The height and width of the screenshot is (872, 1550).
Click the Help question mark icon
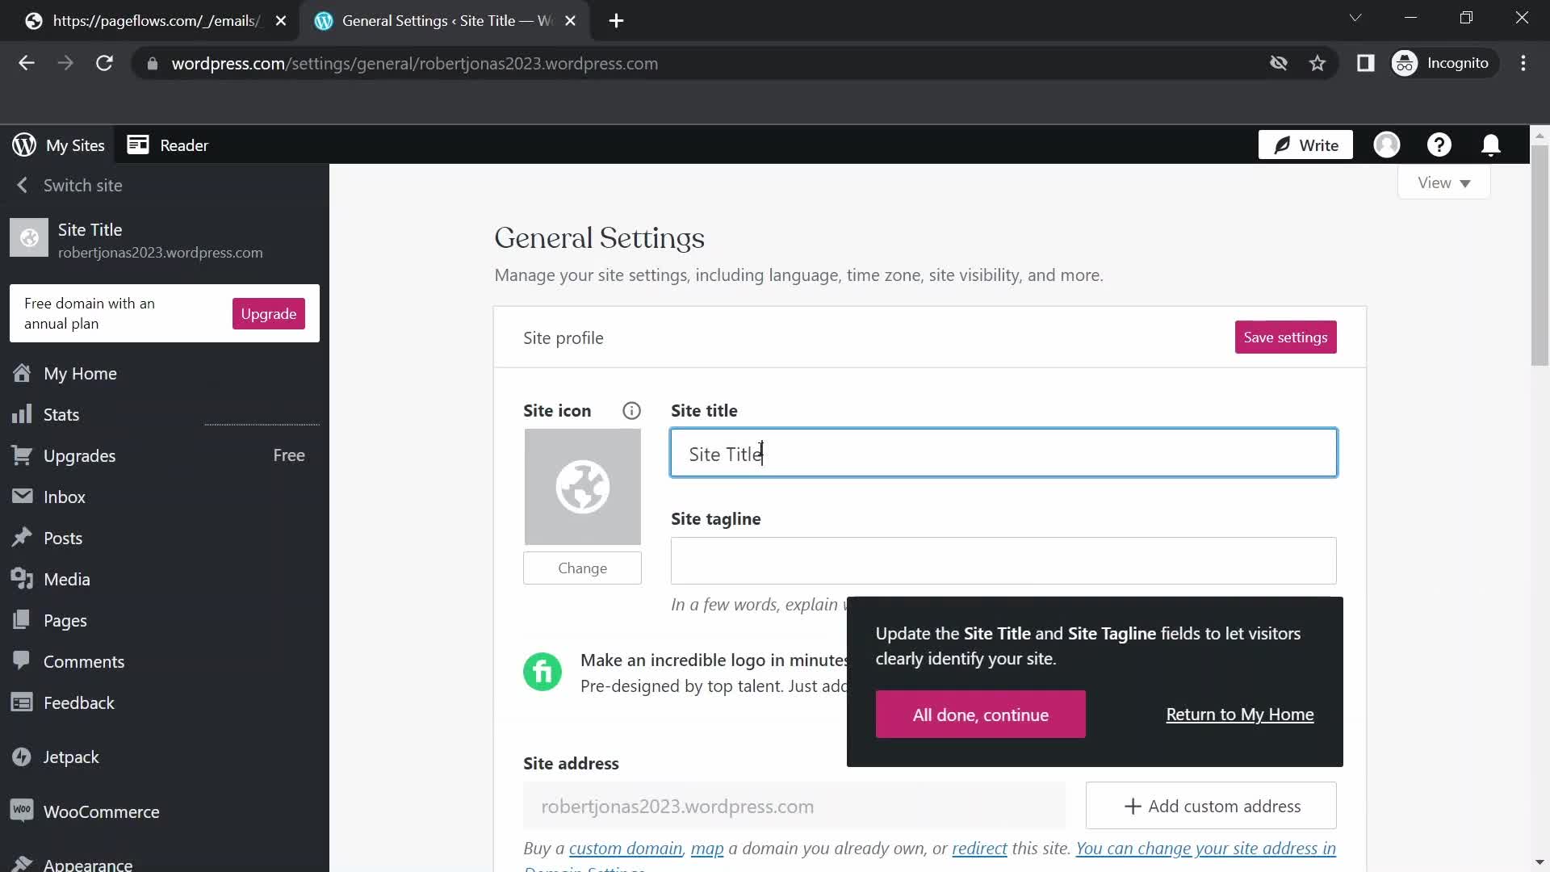pyautogui.click(x=1439, y=145)
